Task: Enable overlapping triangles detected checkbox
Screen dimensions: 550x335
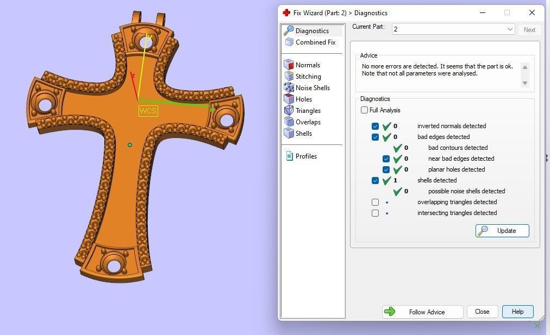Action: tap(376, 202)
